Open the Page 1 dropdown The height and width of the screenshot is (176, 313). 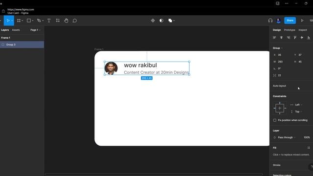(x=35, y=30)
